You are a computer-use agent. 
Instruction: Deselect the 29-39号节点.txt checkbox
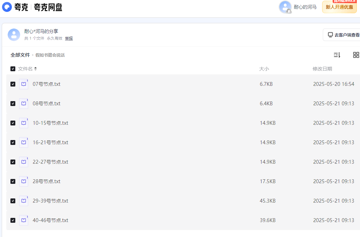click(x=13, y=201)
